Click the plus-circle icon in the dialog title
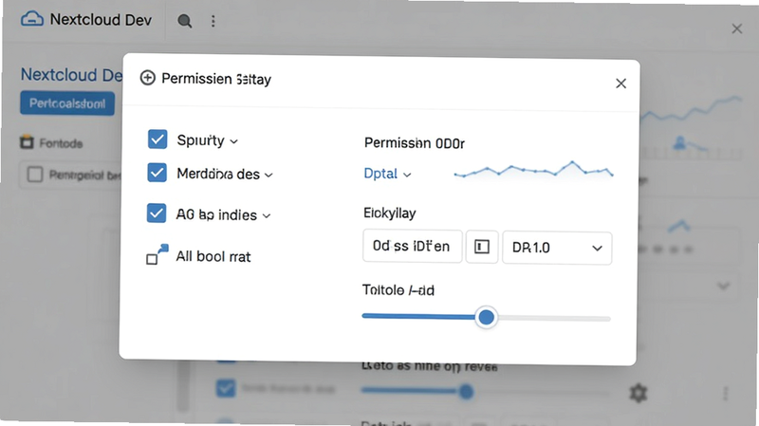 [148, 78]
